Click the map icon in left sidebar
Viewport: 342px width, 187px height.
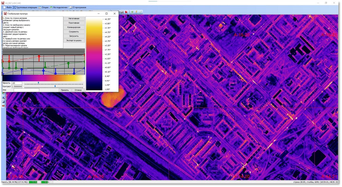pos(3,93)
